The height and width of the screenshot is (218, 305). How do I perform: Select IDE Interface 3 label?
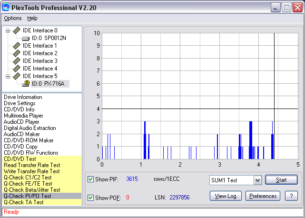coord(40,61)
